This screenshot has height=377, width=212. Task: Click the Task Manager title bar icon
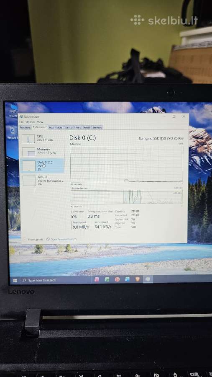pyautogui.click(x=21, y=116)
